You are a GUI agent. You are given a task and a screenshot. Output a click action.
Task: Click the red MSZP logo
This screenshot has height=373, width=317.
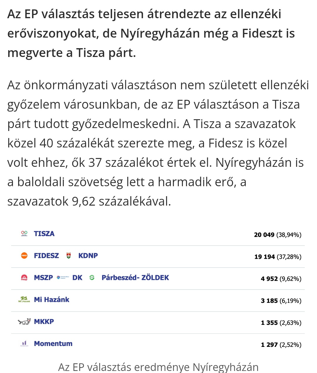tap(24, 278)
